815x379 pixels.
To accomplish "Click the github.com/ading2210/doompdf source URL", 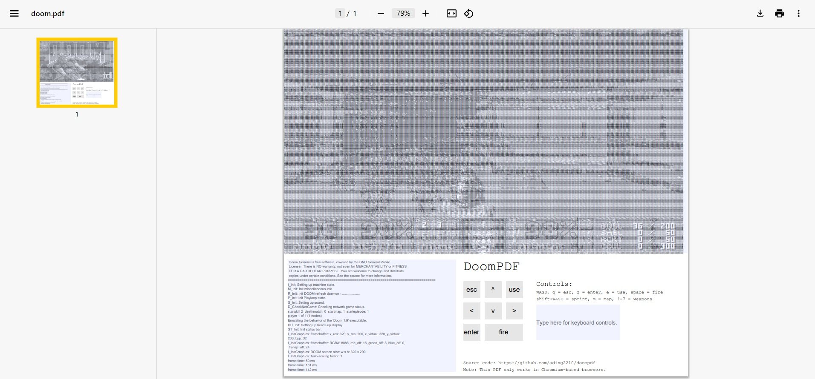I will pyautogui.click(x=546, y=363).
